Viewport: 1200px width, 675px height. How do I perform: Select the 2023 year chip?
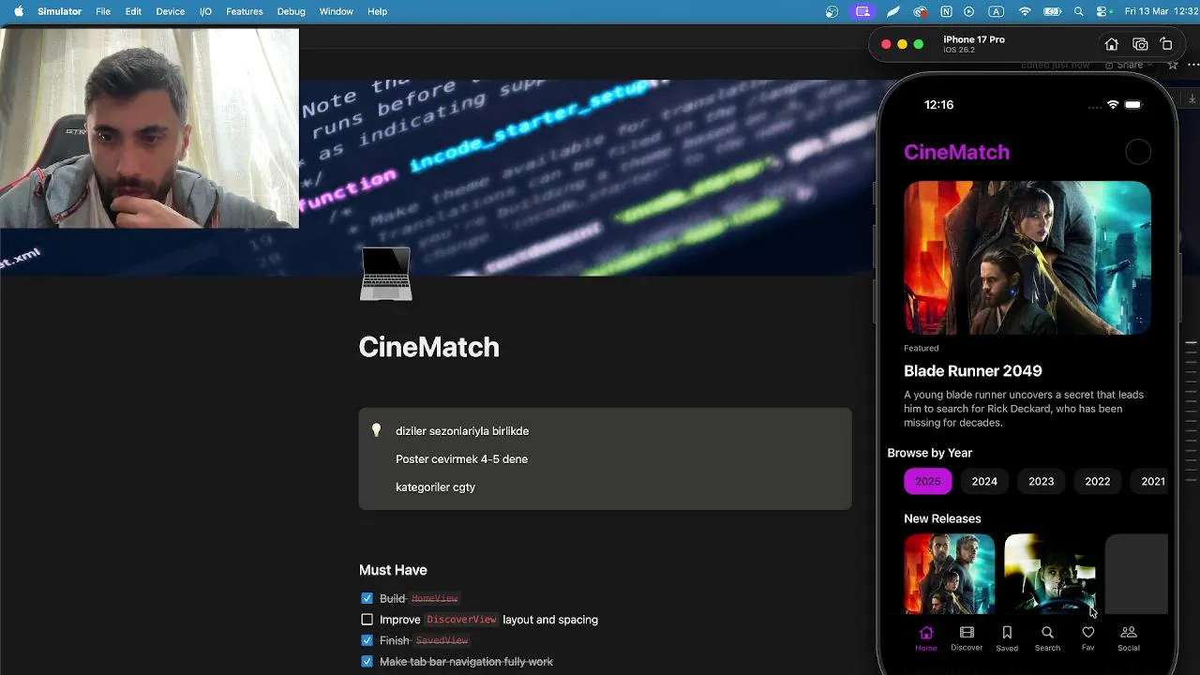(x=1041, y=481)
